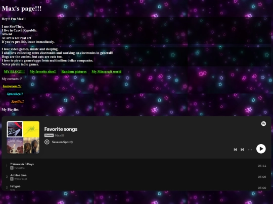Click the Wilbur Soot artist name
The image size is (273, 204).
click(x=21, y=179)
